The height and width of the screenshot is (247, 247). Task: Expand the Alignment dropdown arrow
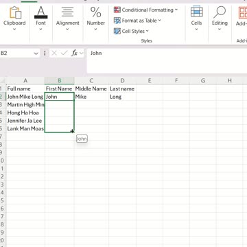pos(67,29)
